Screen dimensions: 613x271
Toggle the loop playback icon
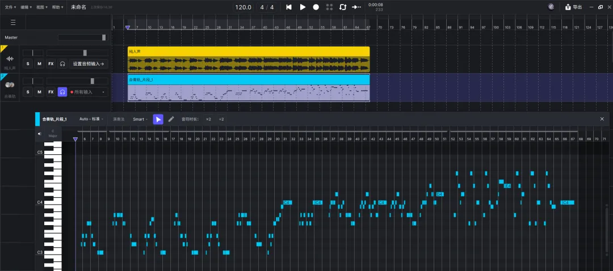pos(343,7)
